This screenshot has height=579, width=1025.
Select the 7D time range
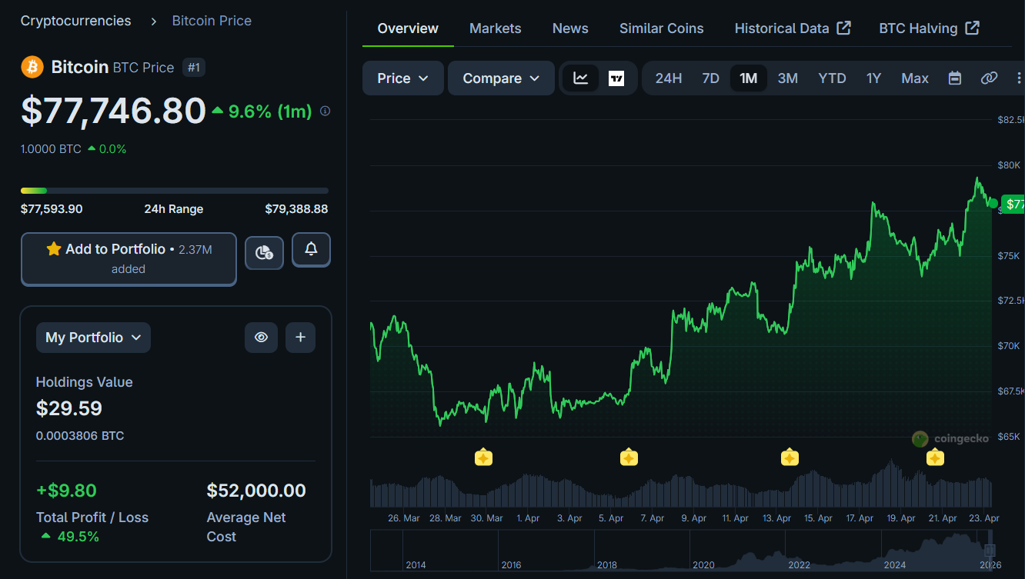click(x=710, y=78)
